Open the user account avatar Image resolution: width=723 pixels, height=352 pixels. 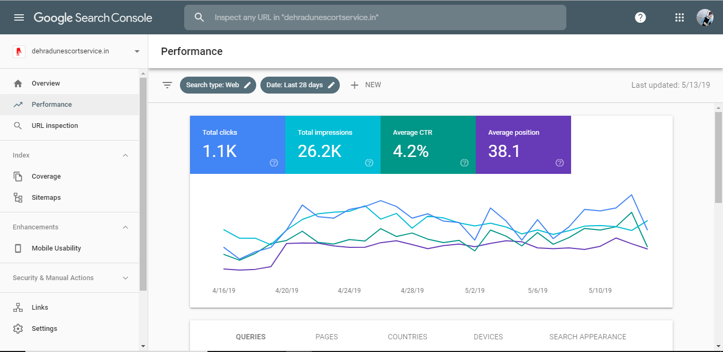tap(704, 17)
